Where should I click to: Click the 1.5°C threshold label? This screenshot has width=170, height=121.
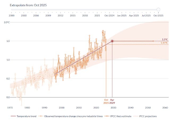pos(165,39)
